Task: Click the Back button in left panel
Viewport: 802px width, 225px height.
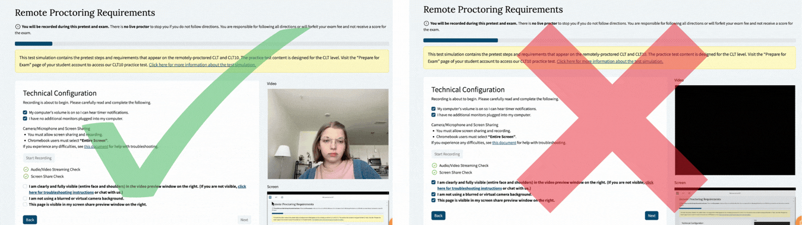Action: point(30,220)
